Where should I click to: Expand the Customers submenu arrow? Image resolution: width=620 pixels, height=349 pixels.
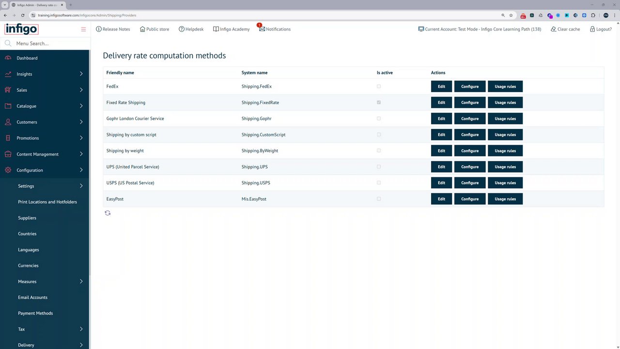point(81,122)
